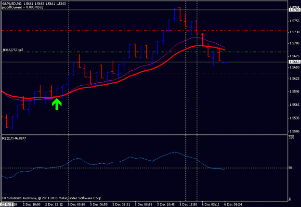This screenshot has width=301, height=207.
Task: Click the 1.5535 price axis label
Action: pyautogui.click(x=294, y=118)
